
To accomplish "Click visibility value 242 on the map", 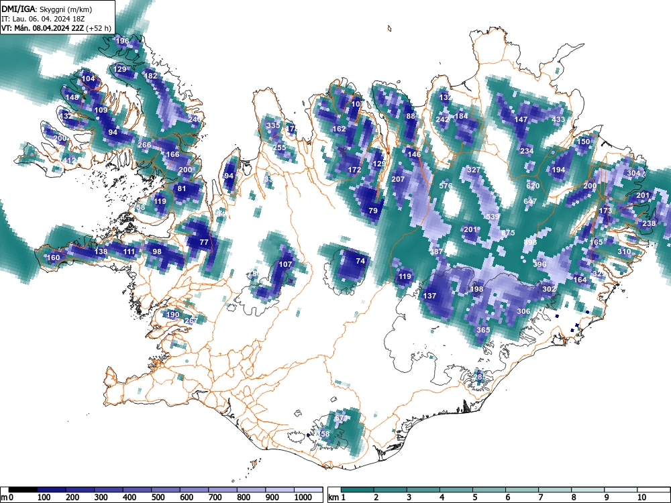I will coord(442,119).
